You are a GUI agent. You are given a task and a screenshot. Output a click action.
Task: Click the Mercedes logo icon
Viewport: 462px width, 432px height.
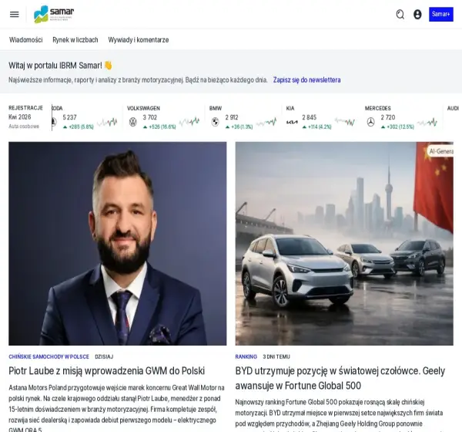click(x=370, y=122)
